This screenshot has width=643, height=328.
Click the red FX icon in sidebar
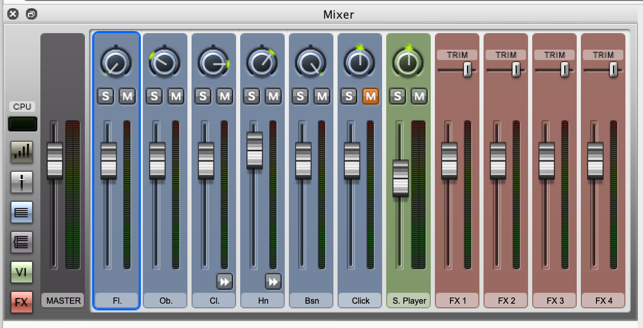point(22,302)
